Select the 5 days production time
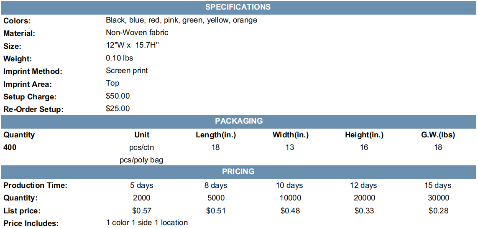This screenshot has height=228, width=478. click(x=141, y=185)
